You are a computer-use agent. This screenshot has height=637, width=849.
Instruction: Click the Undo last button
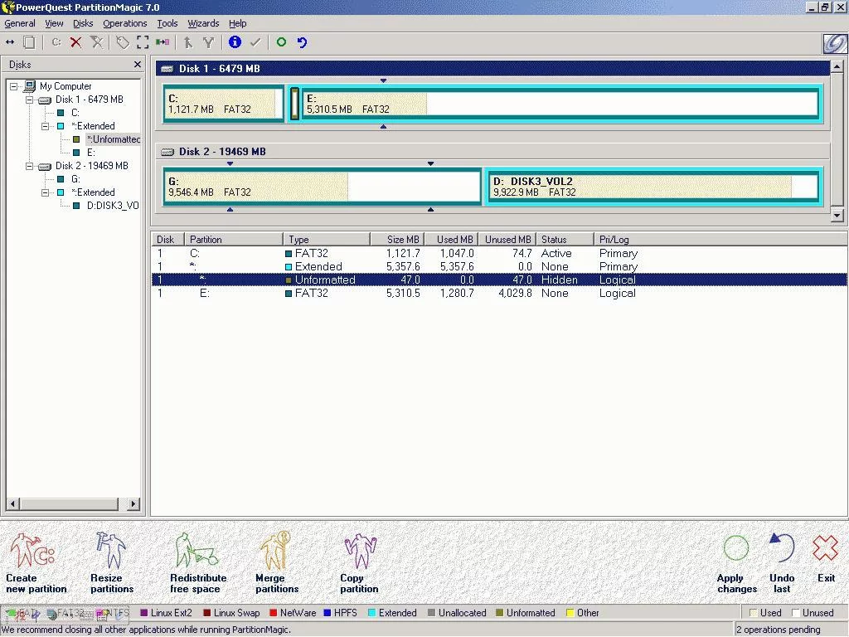(782, 563)
